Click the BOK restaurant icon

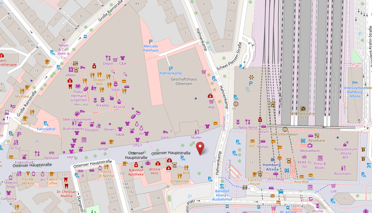click(186, 168)
